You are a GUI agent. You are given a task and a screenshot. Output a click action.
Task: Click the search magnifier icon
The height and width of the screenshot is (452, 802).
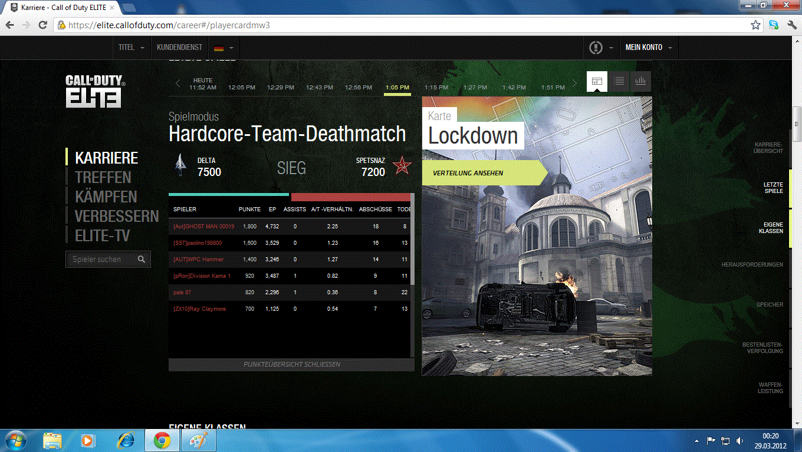tap(142, 260)
